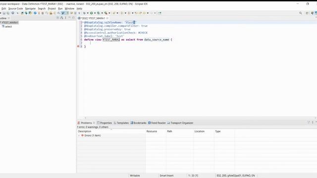Screen dimensions: 317x178
Task: Sort by Description column header
Action: (x=111, y=131)
